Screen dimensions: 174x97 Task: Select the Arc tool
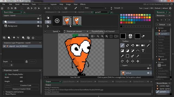click(x=138, y=51)
